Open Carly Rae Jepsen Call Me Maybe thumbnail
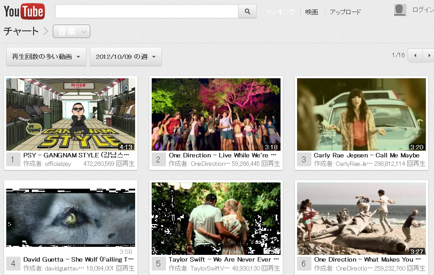 pyautogui.click(x=361, y=114)
